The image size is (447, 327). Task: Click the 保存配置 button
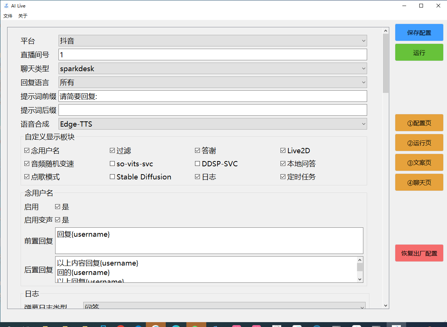419,32
